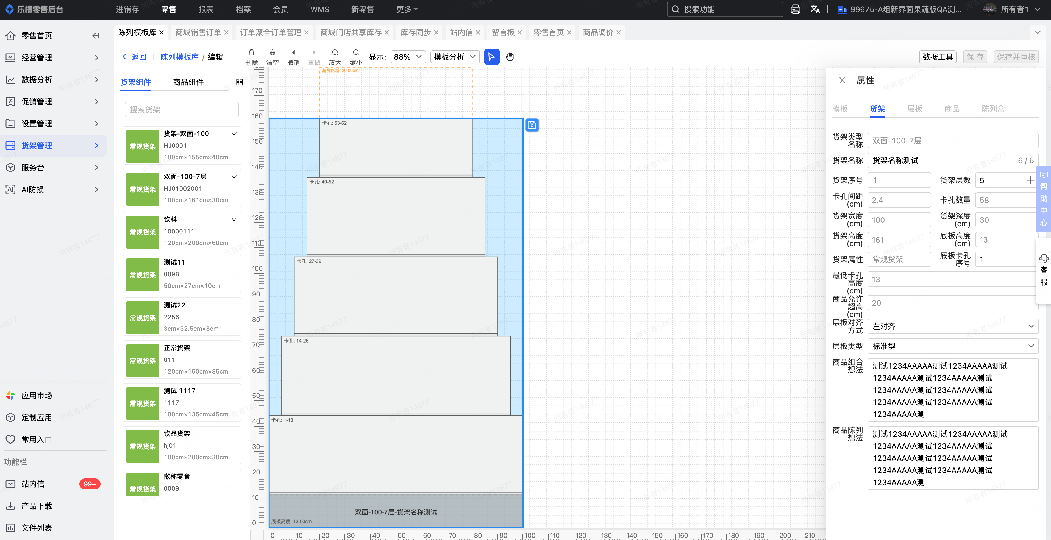
Task: Open the 层板 properties tab
Action: pos(914,109)
